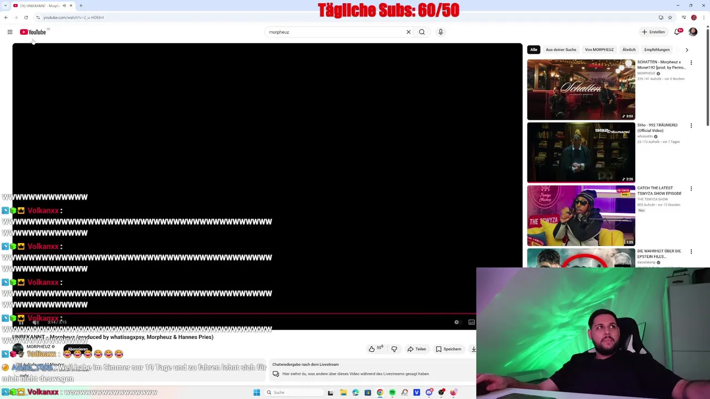This screenshot has width=710, height=399.
Task: View site information icon in address bar
Action: (38, 17)
